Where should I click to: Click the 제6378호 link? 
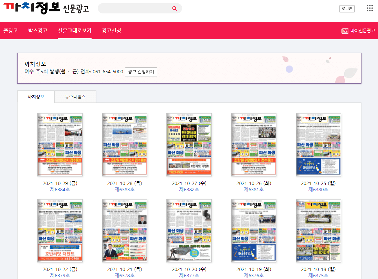click(125, 275)
